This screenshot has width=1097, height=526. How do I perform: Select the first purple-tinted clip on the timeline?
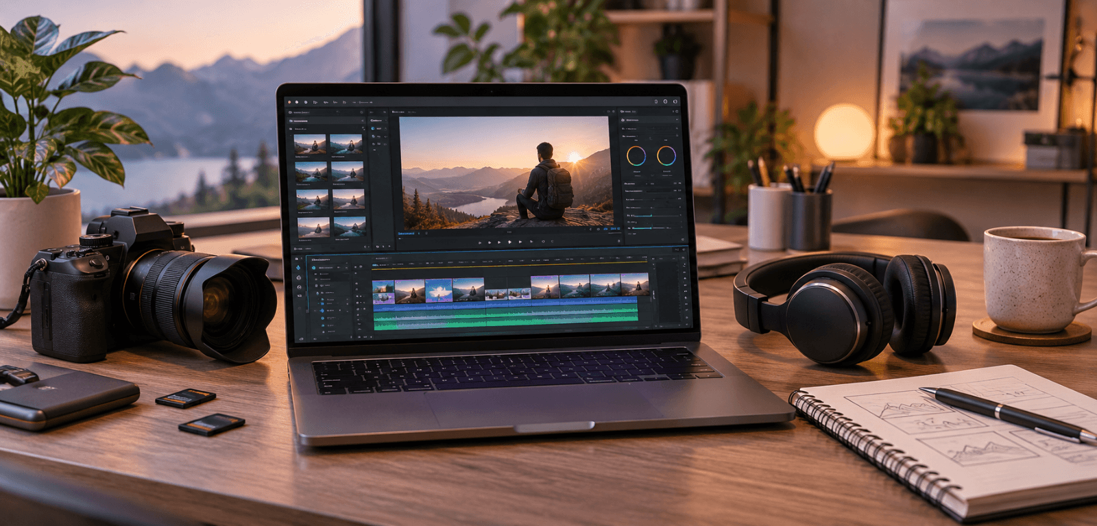point(383,292)
